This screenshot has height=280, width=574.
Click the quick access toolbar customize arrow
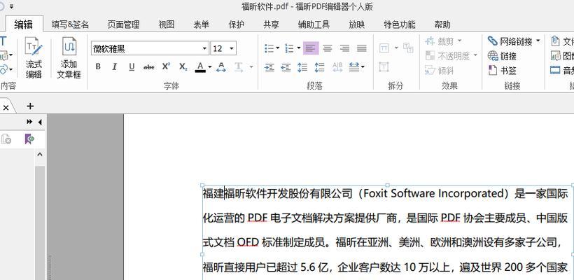pos(11,6)
